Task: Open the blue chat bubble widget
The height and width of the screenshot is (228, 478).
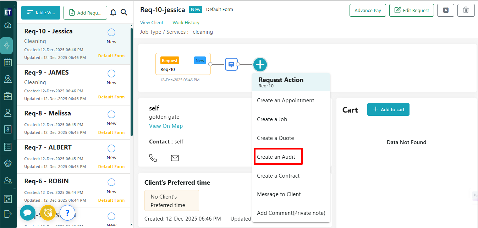Action: (27, 213)
